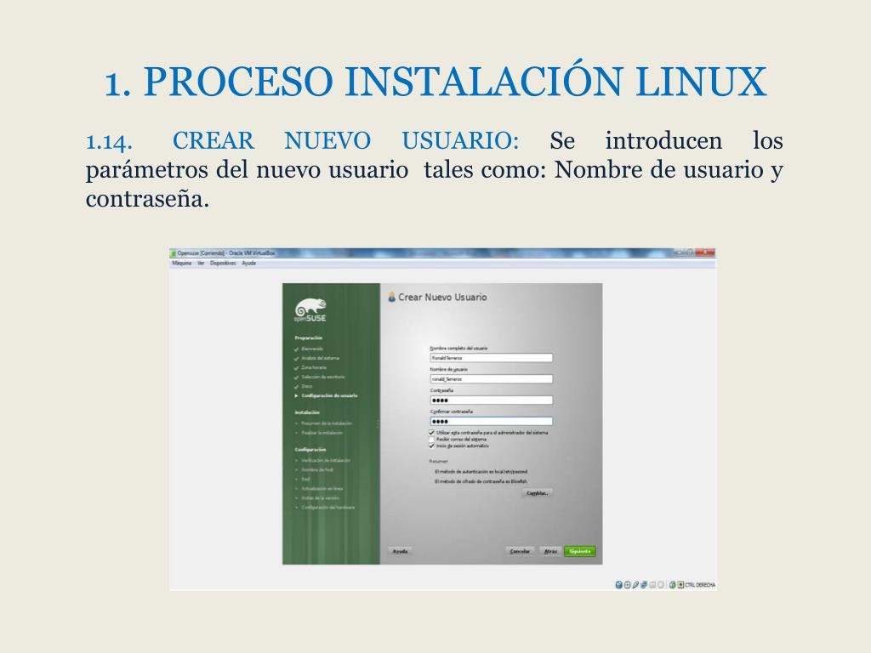Image resolution: width=871 pixels, height=653 pixels.
Task: Close the VirtualBox window
Action: click(706, 253)
